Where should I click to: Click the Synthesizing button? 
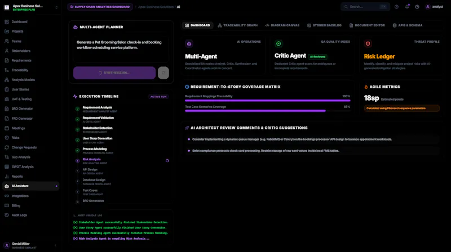click(x=114, y=73)
